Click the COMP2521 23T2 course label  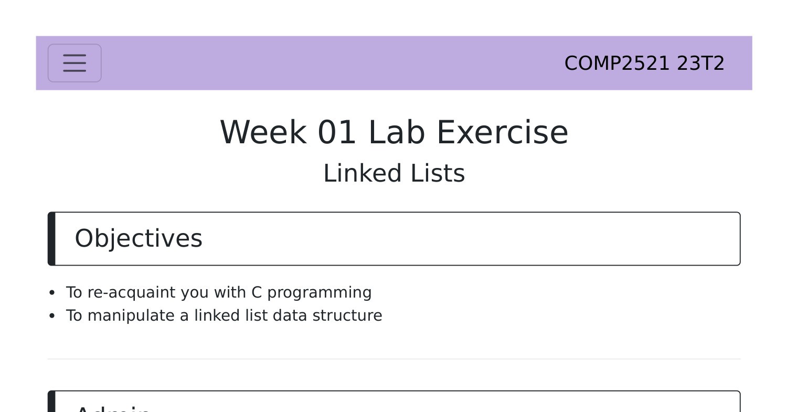[644, 63]
